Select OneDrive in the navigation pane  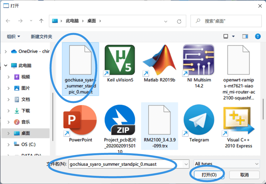click(30, 51)
